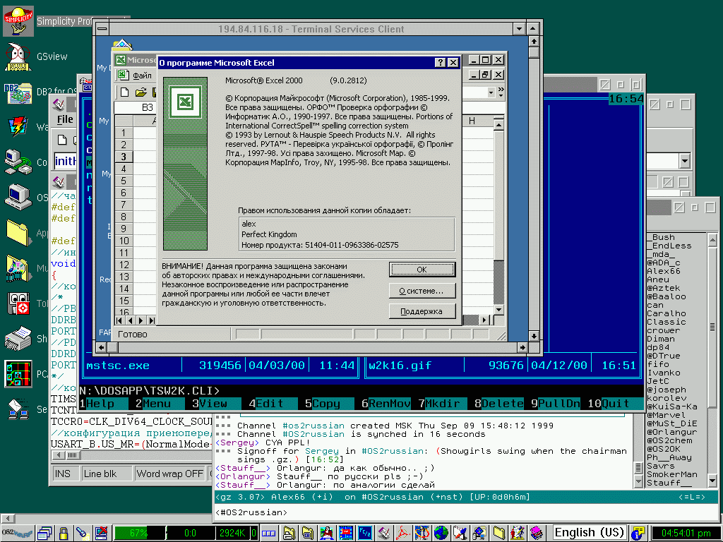Open the printer desktop icon
Viewport: 723px width, 542px height.
pyautogui.click(x=18, y=339)
